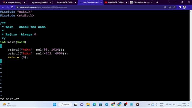Open Telegram from taskbar

pyautogui.click(x=107, y=105)
